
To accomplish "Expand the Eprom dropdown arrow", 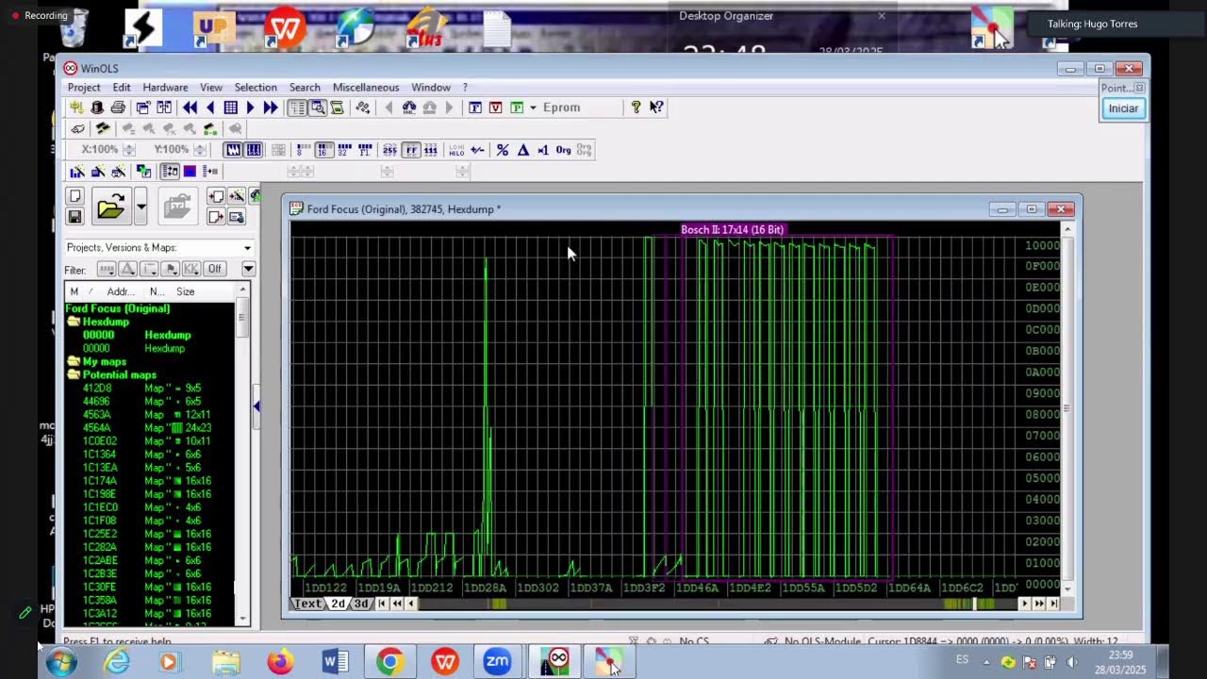I will 533,108.
